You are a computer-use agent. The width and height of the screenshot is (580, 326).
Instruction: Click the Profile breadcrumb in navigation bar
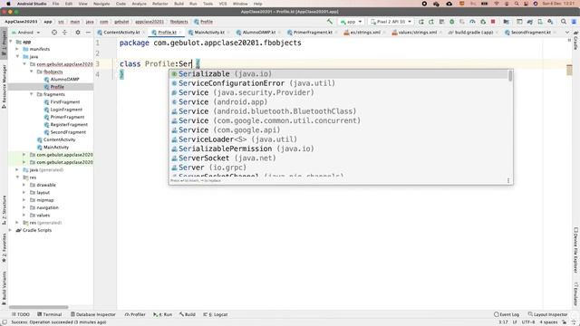[203, 22]
